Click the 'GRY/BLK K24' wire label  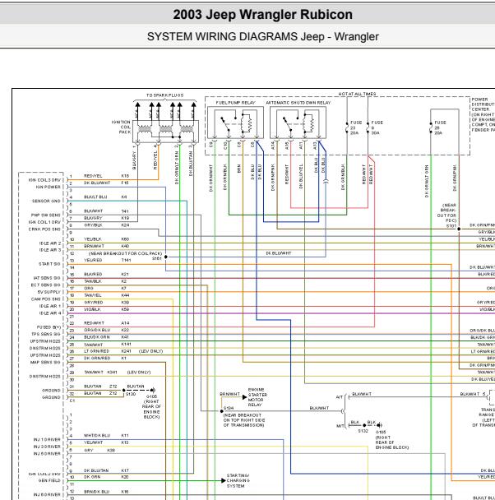[106, 225]
